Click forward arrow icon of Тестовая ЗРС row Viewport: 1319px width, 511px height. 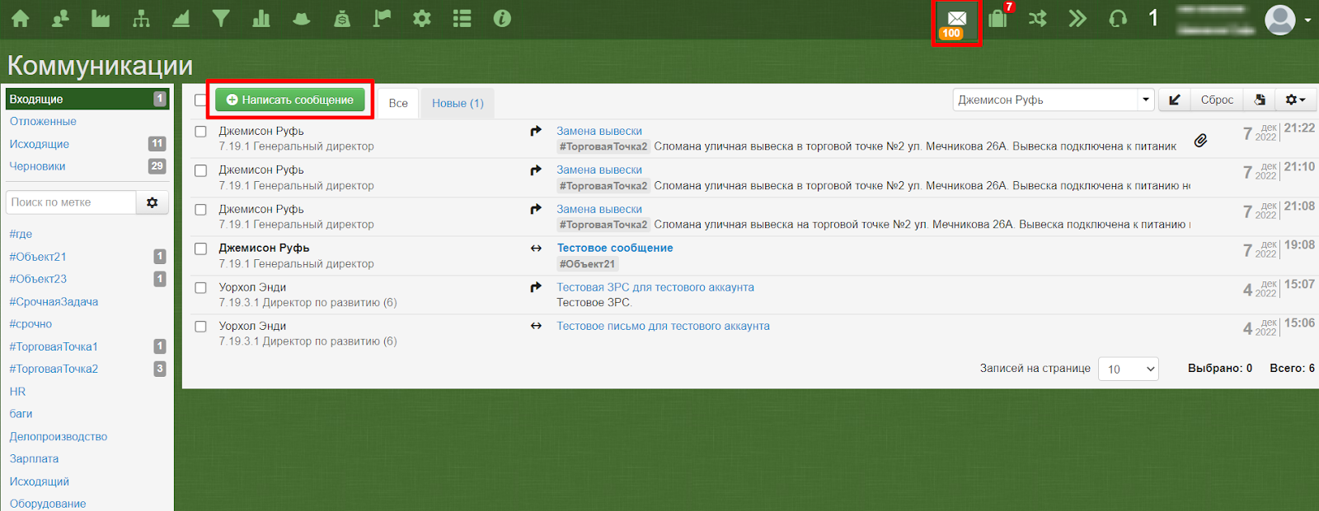pos(536,287)
